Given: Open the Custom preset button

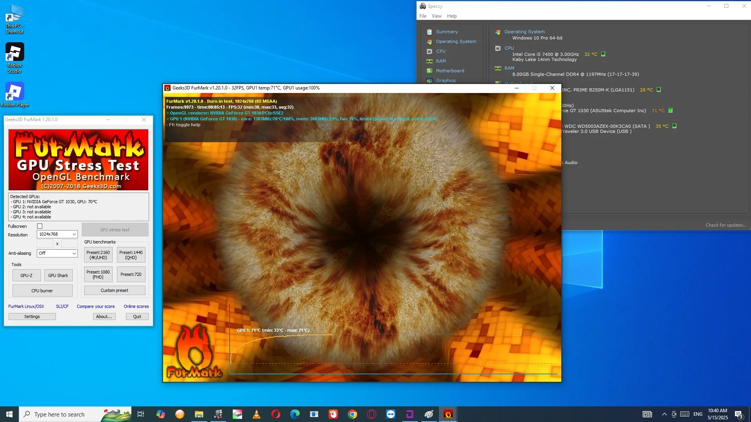Looking at the screenshot, I should pyautogui.click(x=115, y=290).
